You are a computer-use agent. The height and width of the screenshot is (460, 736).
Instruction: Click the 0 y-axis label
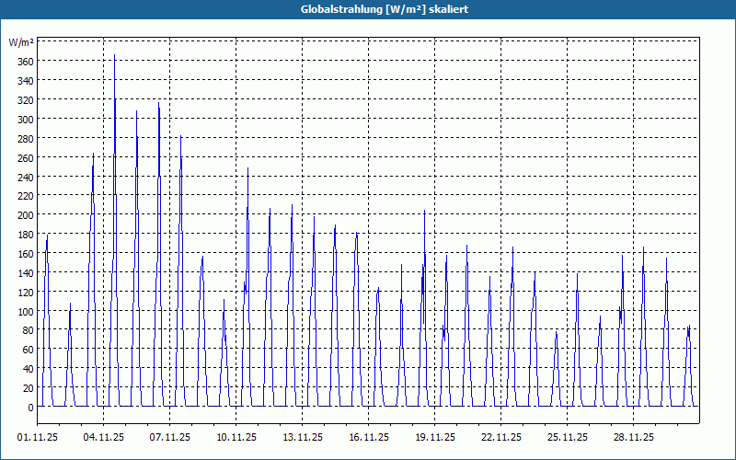[31, 408]
